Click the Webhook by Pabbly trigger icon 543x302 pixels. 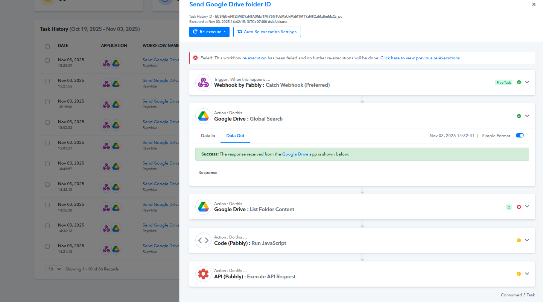click(x=203, y=82)
